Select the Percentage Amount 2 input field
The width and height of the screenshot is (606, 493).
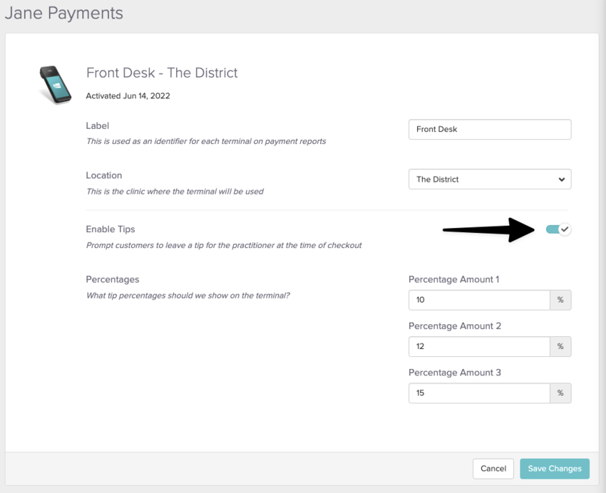coord(479,346)
